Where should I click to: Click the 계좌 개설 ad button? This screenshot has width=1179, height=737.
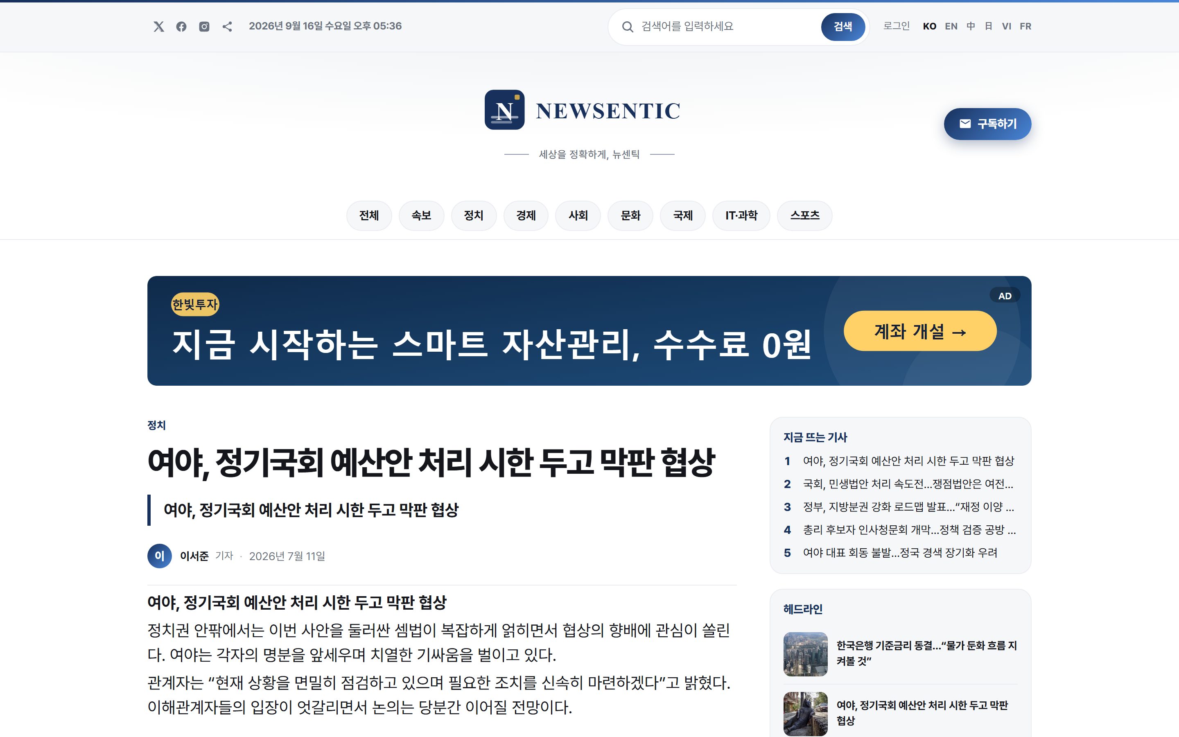point(920,331)
